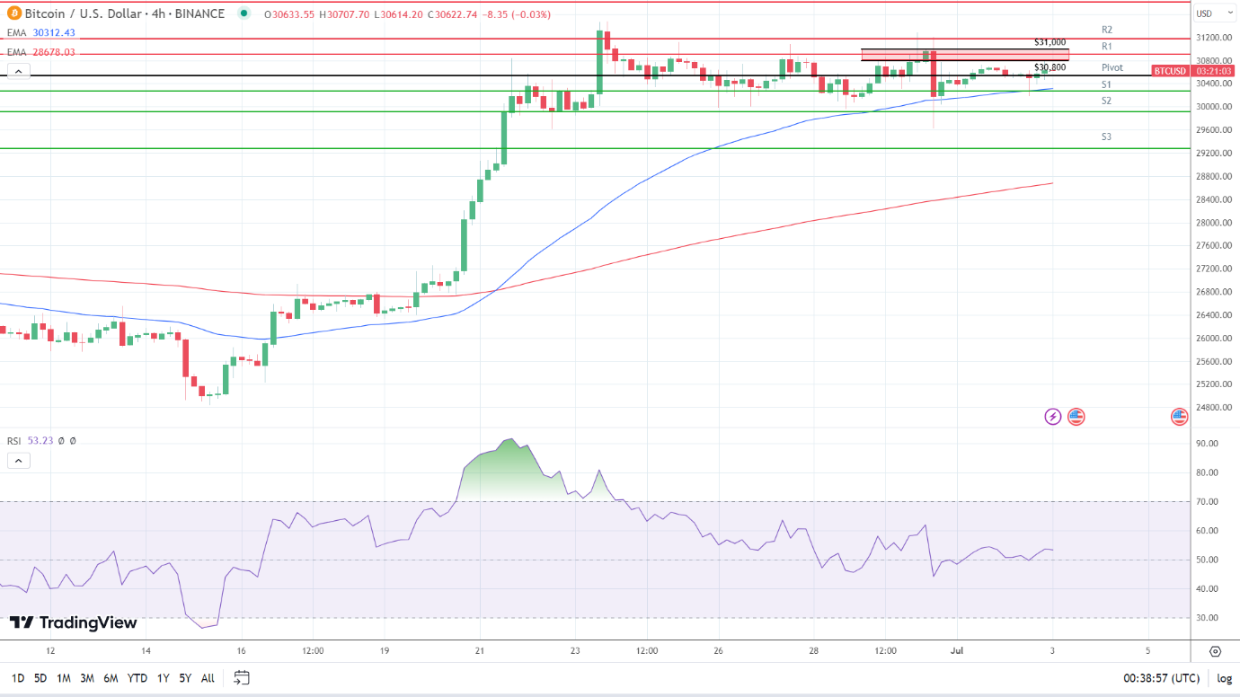Click the red BTCUSD price label

(x=1170, y=70)
